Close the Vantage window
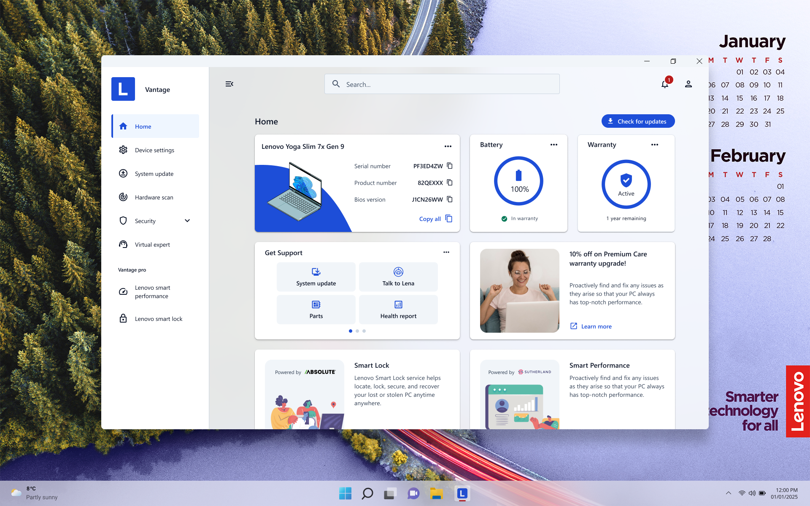Viewport: 810px width, 506px height. [699, 61]
